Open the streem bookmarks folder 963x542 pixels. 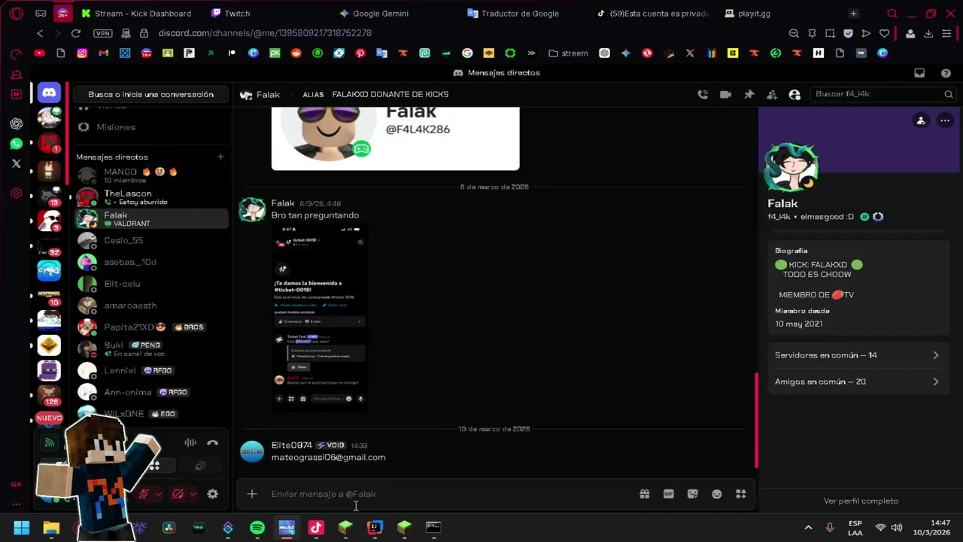[569, 53]
